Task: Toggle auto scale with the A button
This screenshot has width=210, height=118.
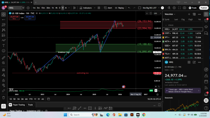Action: 156,86
